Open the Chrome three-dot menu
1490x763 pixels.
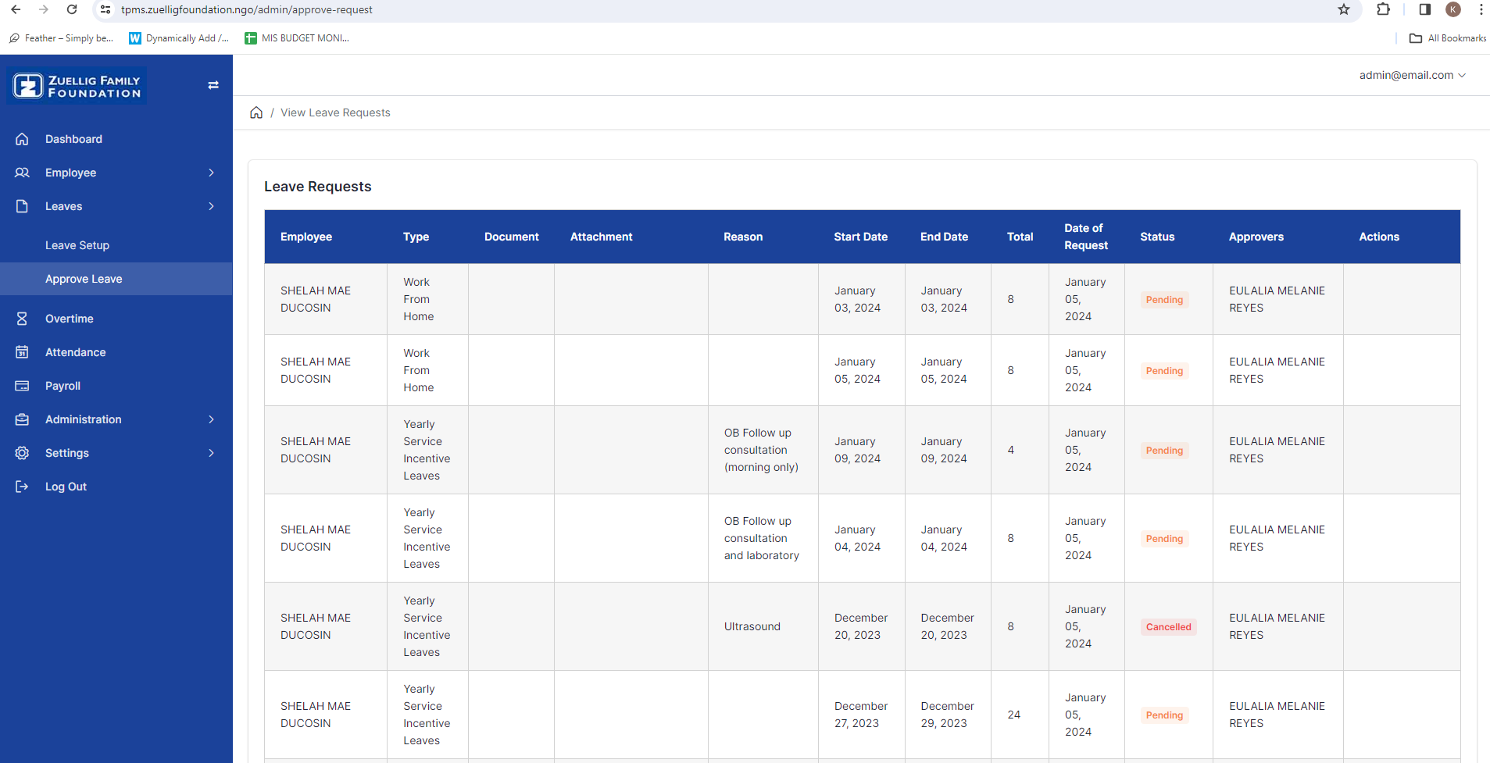point(1481,9)
